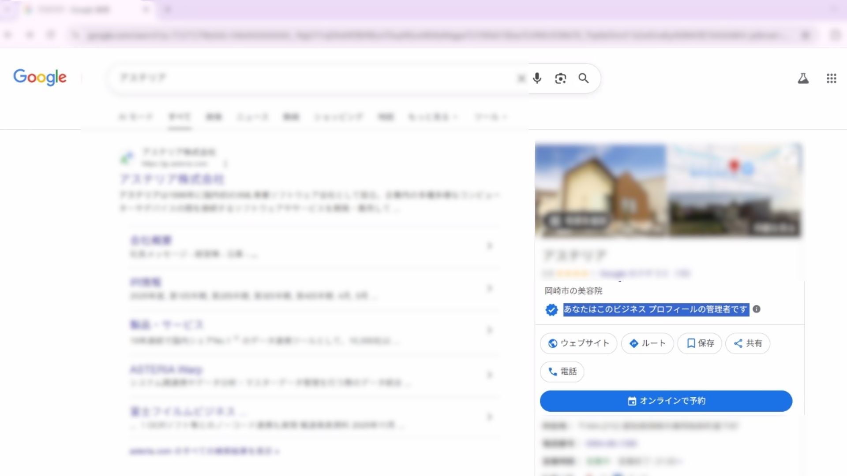Clear the search query with the X icon
Screen dimensions: 847x476
[x=521, y=78]
